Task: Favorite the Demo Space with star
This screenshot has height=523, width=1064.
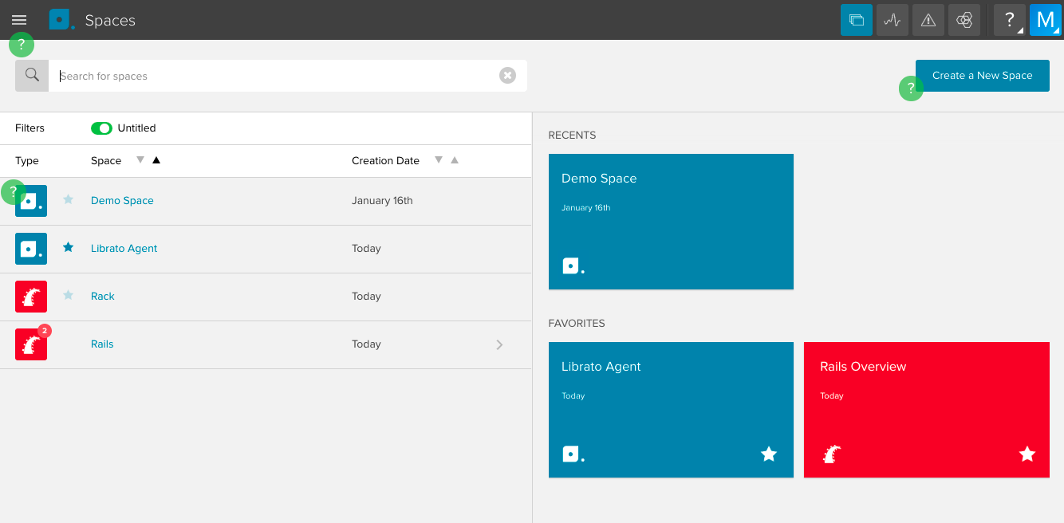Action: (69, 200)
